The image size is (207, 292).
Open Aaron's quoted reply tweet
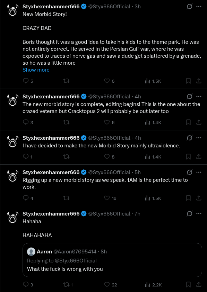point(112,260)
